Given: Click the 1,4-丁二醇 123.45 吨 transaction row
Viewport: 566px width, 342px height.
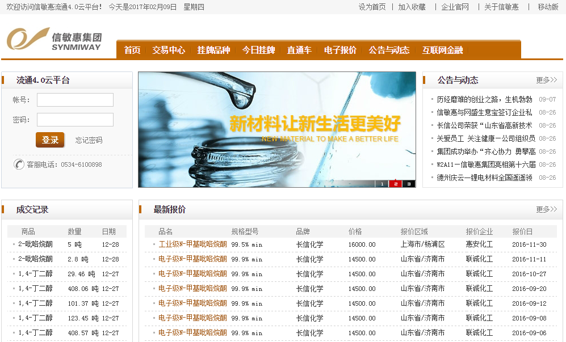Looking at the screenshot, I should coord(67,318).
